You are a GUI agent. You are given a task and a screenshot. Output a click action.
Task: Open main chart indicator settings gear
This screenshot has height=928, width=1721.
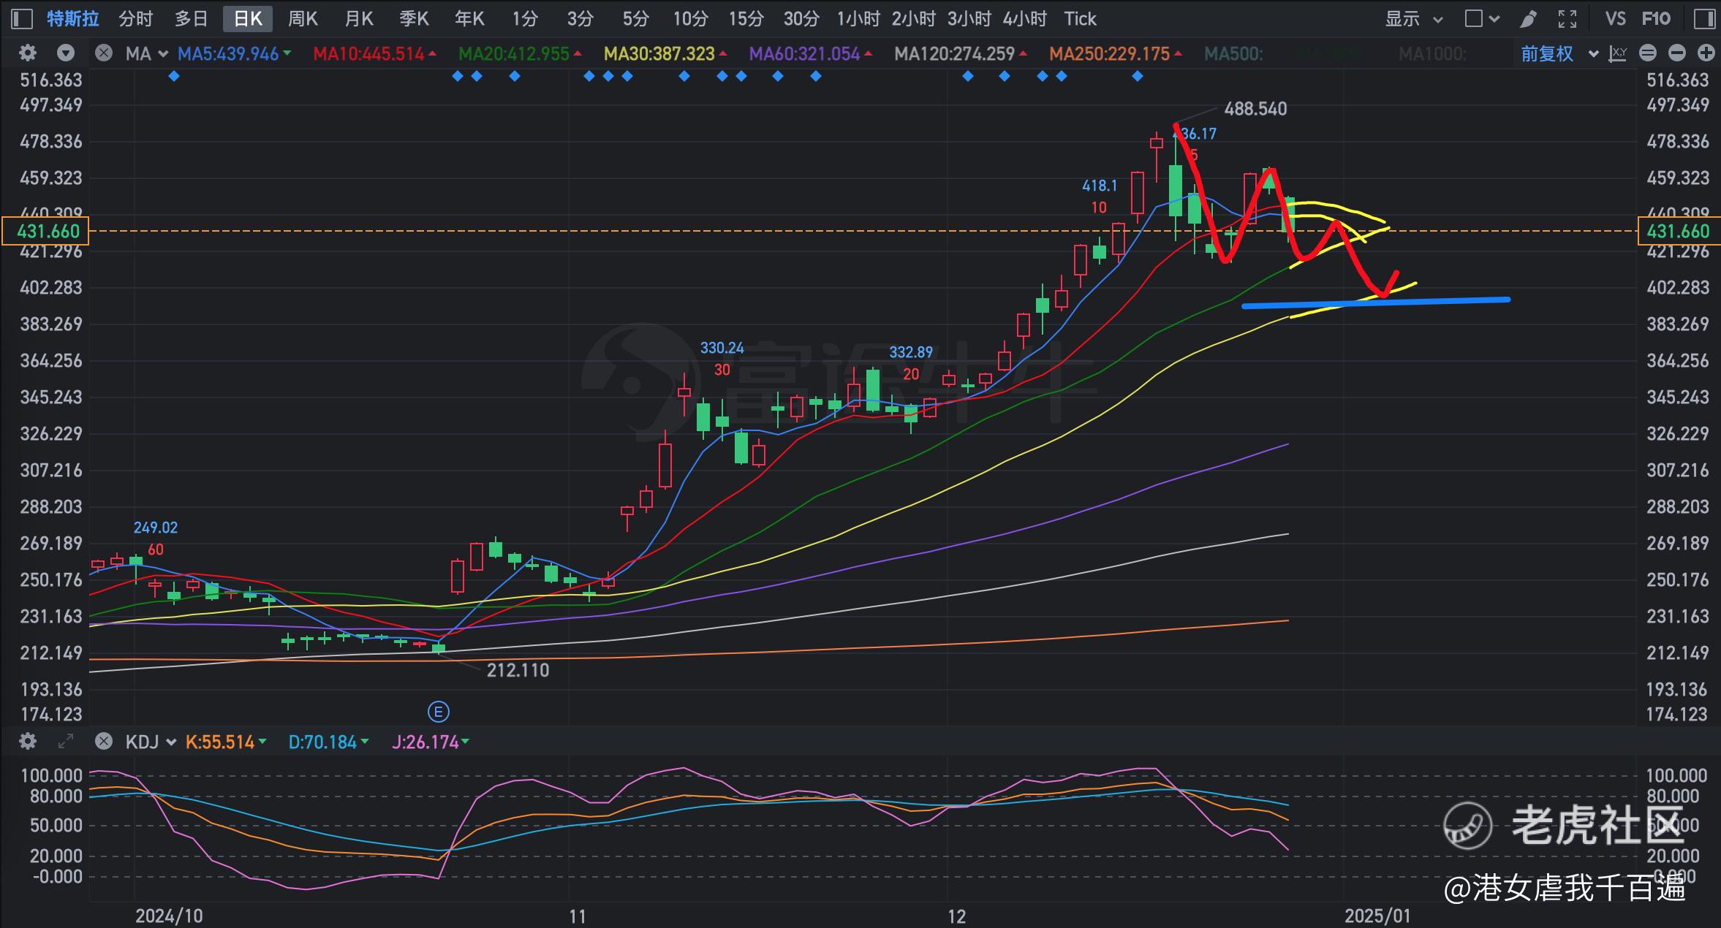pyautogui.click(x=28, y=53)
